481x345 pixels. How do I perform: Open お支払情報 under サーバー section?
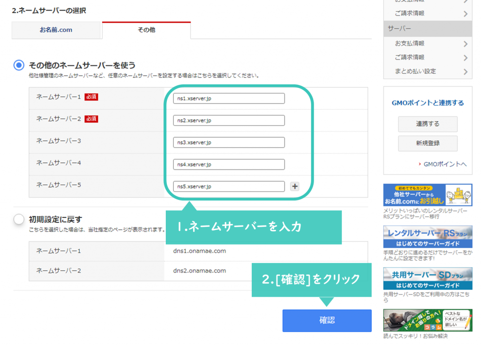[x=410, y=44]
